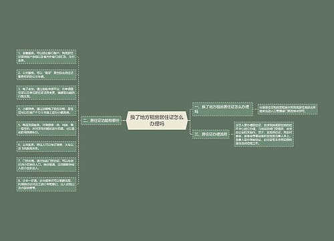Select the branch node 二、居住证功能有哪些
Image resolution: width=334 pixels, height=241 pixels.
(102, 120)
